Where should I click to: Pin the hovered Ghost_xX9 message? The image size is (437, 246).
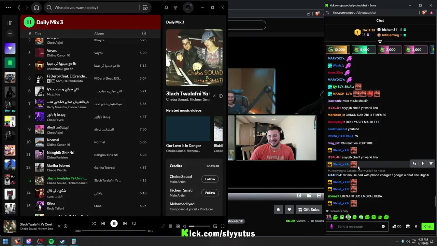[x=423, y=164]
